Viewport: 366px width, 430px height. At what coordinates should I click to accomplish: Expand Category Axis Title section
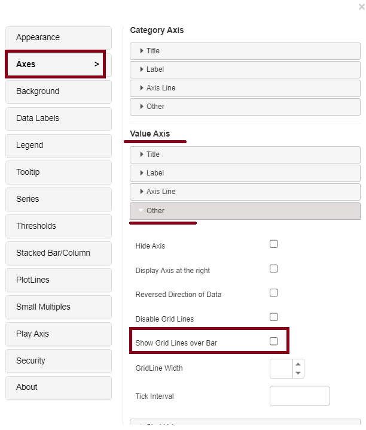245,51
